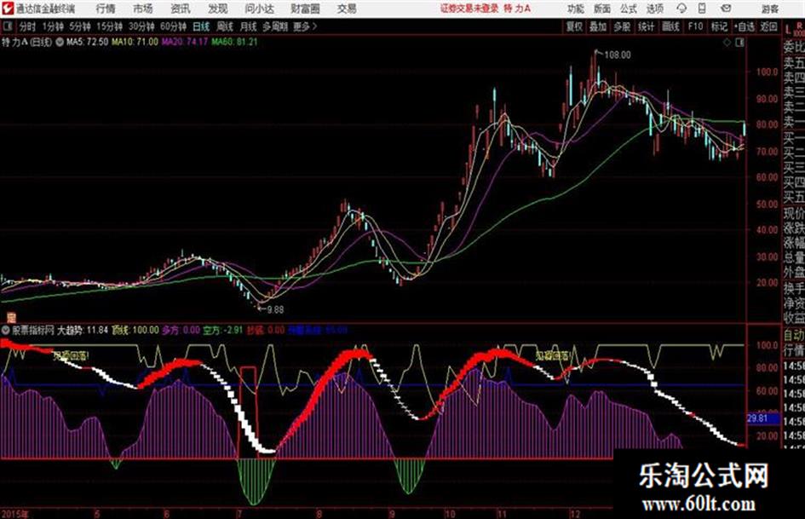Viewport: 805px width, 519px height.
Task: Select the 日线 period tab
Action: (201, 26)
